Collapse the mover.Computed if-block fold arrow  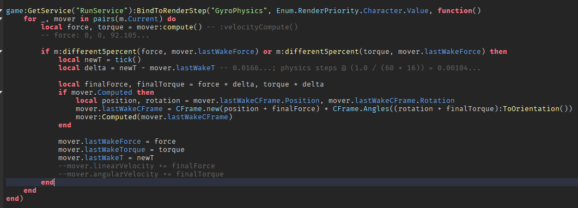pyautogui.click(x=2, y=93)
